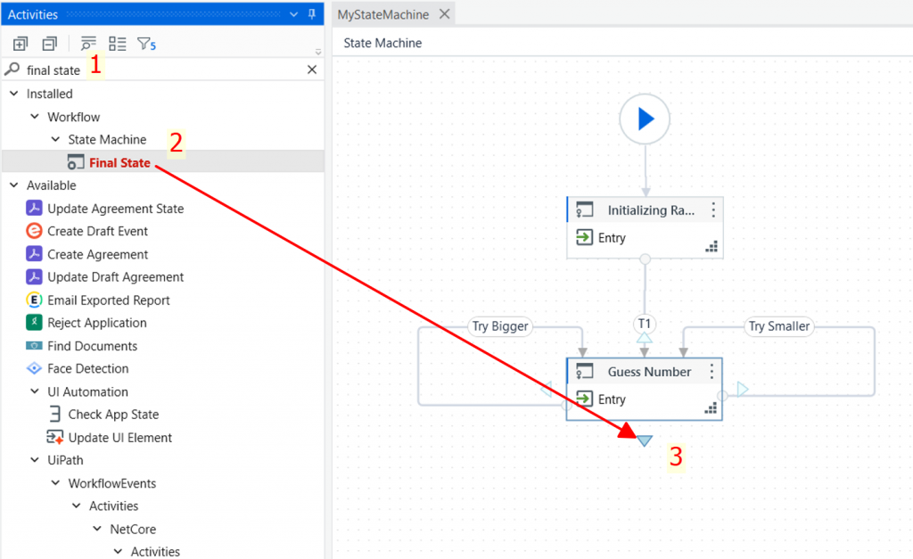
Task: Open the Activities panel dropdown arrow
Action: [293, 14]
